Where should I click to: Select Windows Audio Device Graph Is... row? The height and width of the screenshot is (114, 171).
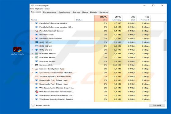click(x=90, y=88)
